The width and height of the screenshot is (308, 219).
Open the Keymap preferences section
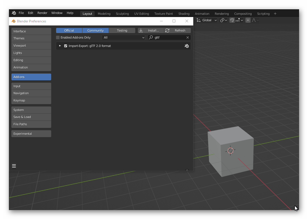pyautogui.click(x=31, y=100)
